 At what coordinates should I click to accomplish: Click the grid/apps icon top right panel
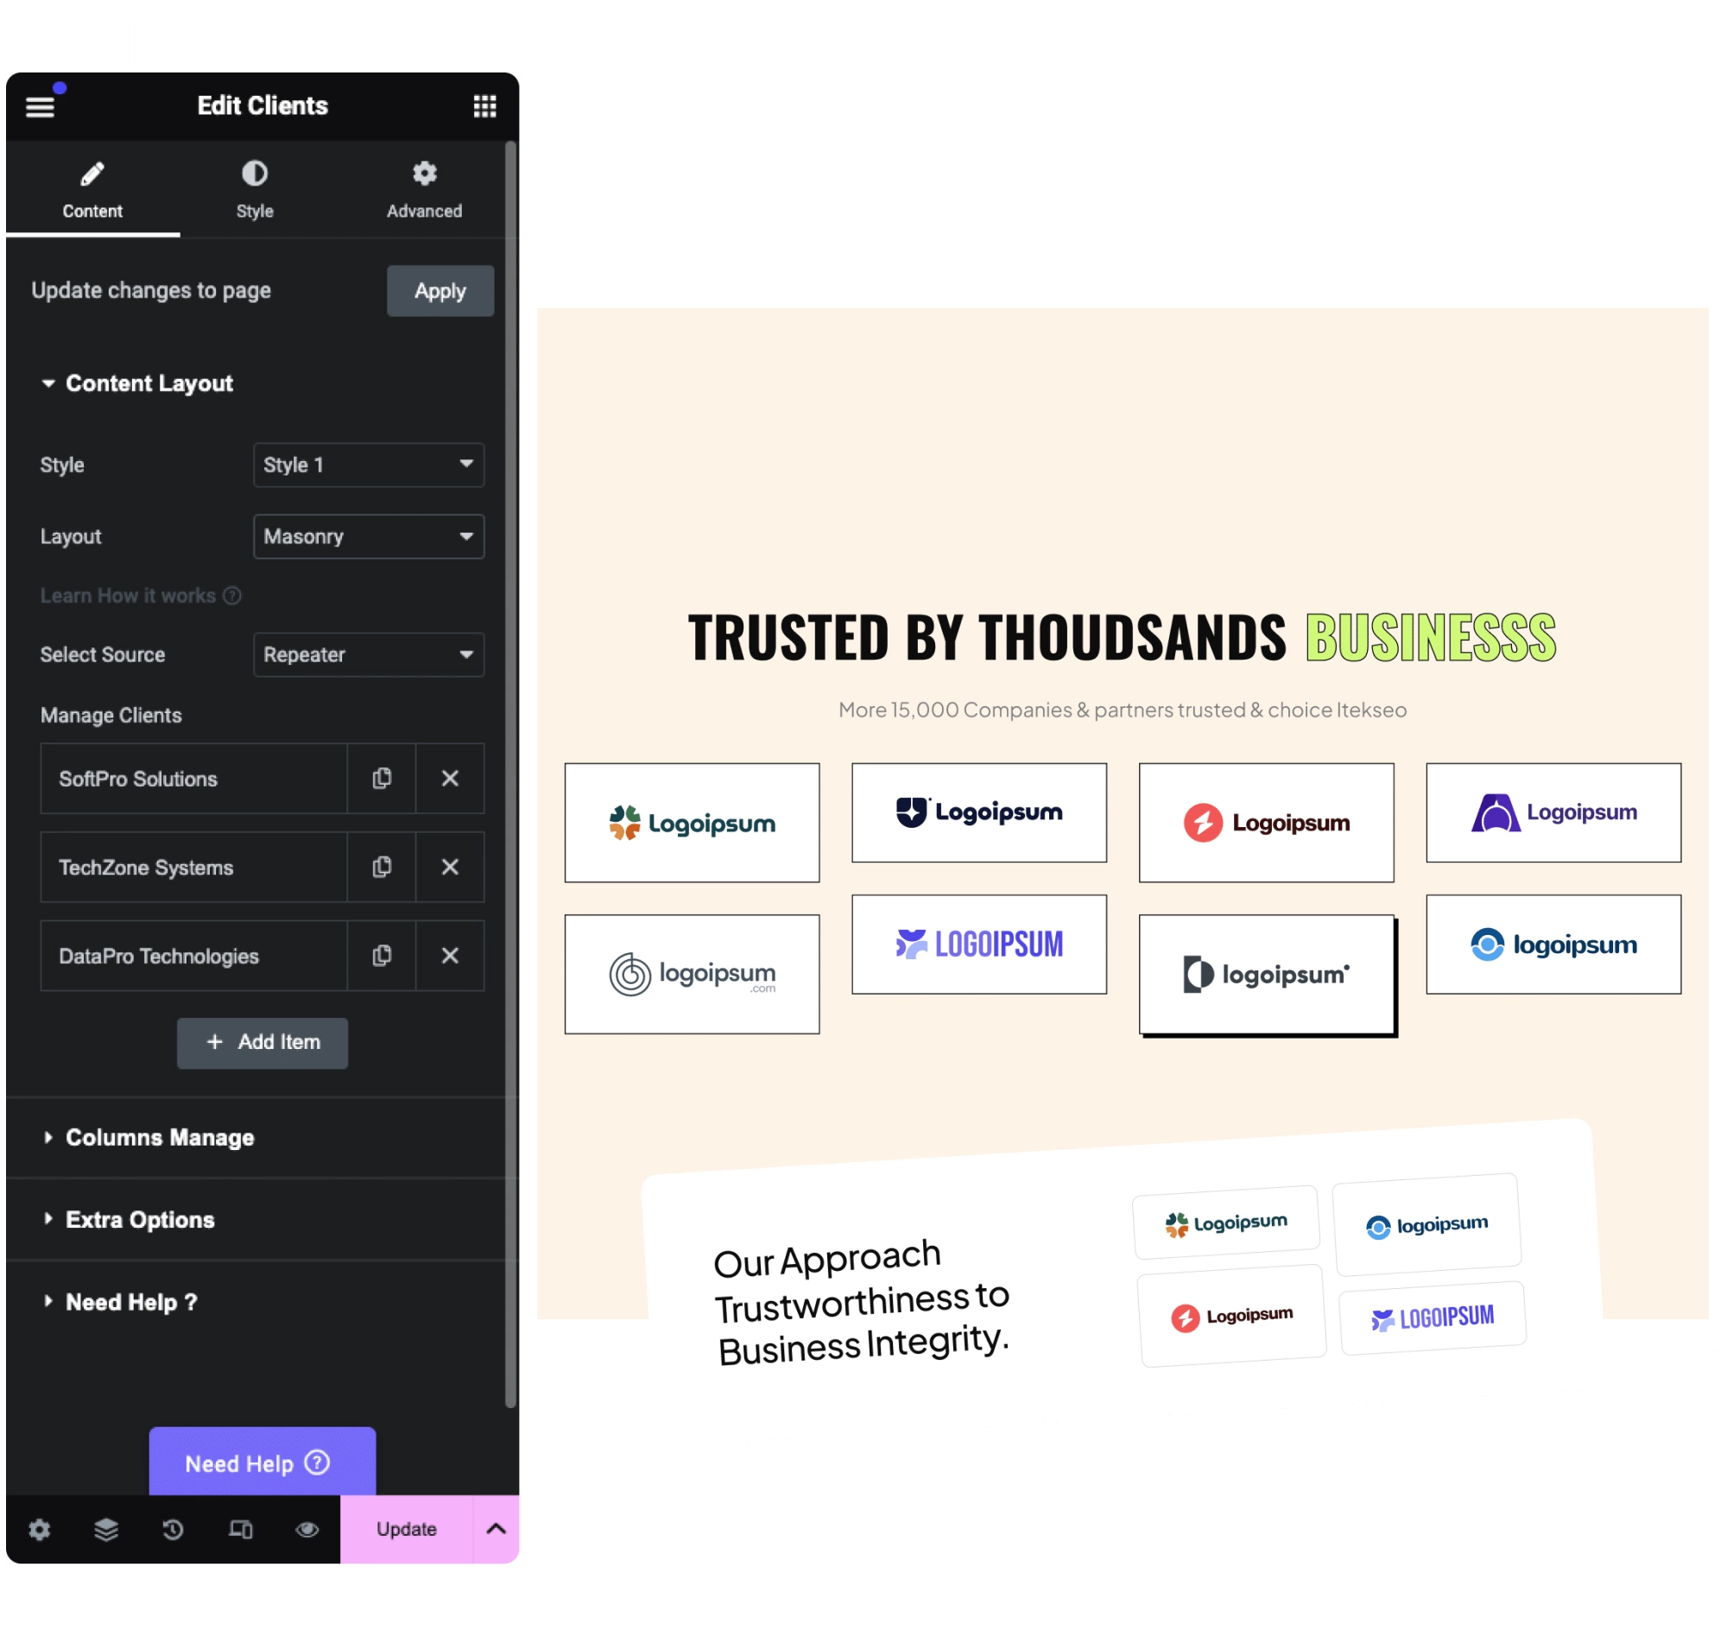pyautogui.click(x=484, y=104)
